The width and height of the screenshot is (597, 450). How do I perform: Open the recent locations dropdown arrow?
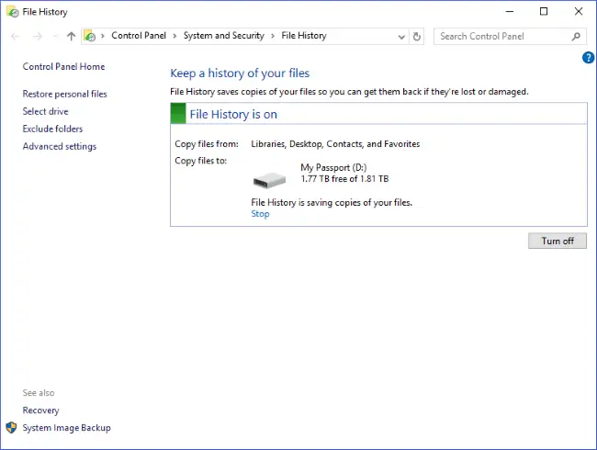pos(55,37)
